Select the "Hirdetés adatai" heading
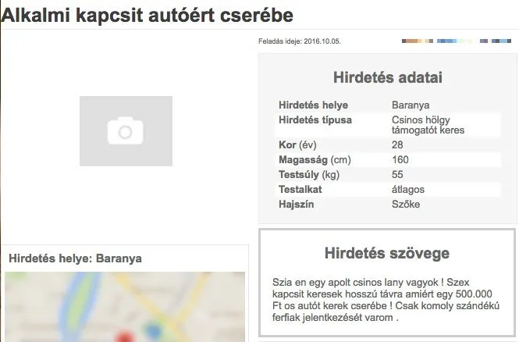The height and width of the screenshot is (342, 519). (388, 77)
